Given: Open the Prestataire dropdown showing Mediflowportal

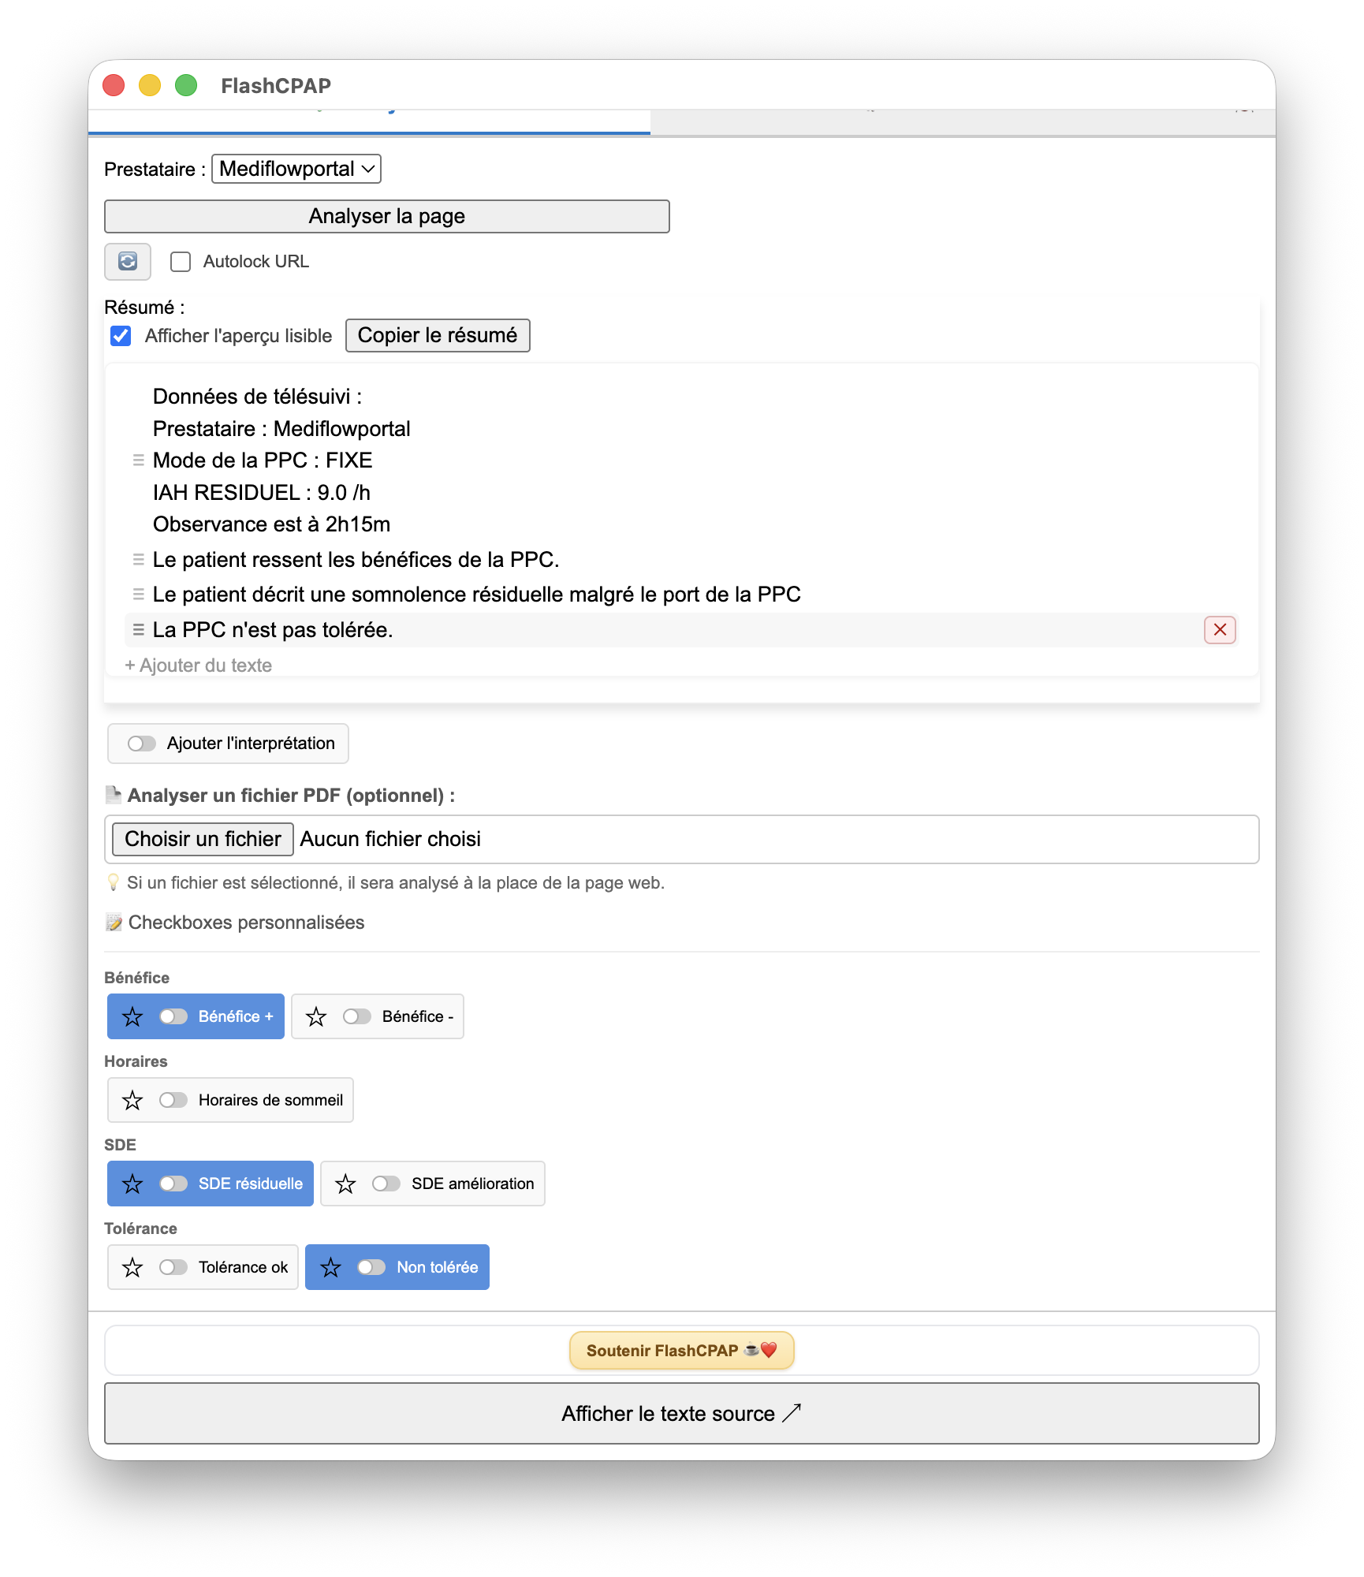Looking at the screenshot, I should [296, 168].
